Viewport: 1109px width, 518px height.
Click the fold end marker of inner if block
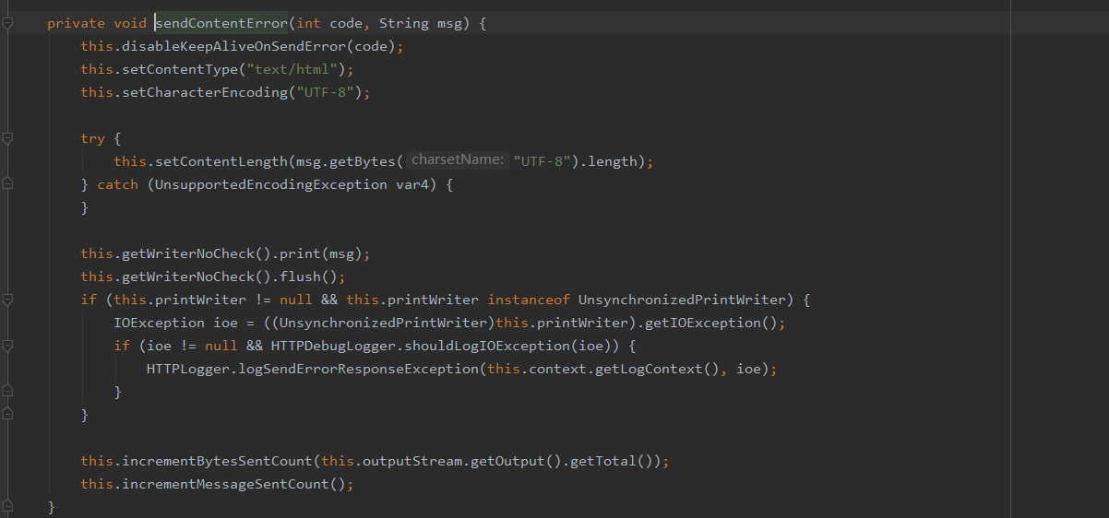pyautogui.click(x=7, y=392)
